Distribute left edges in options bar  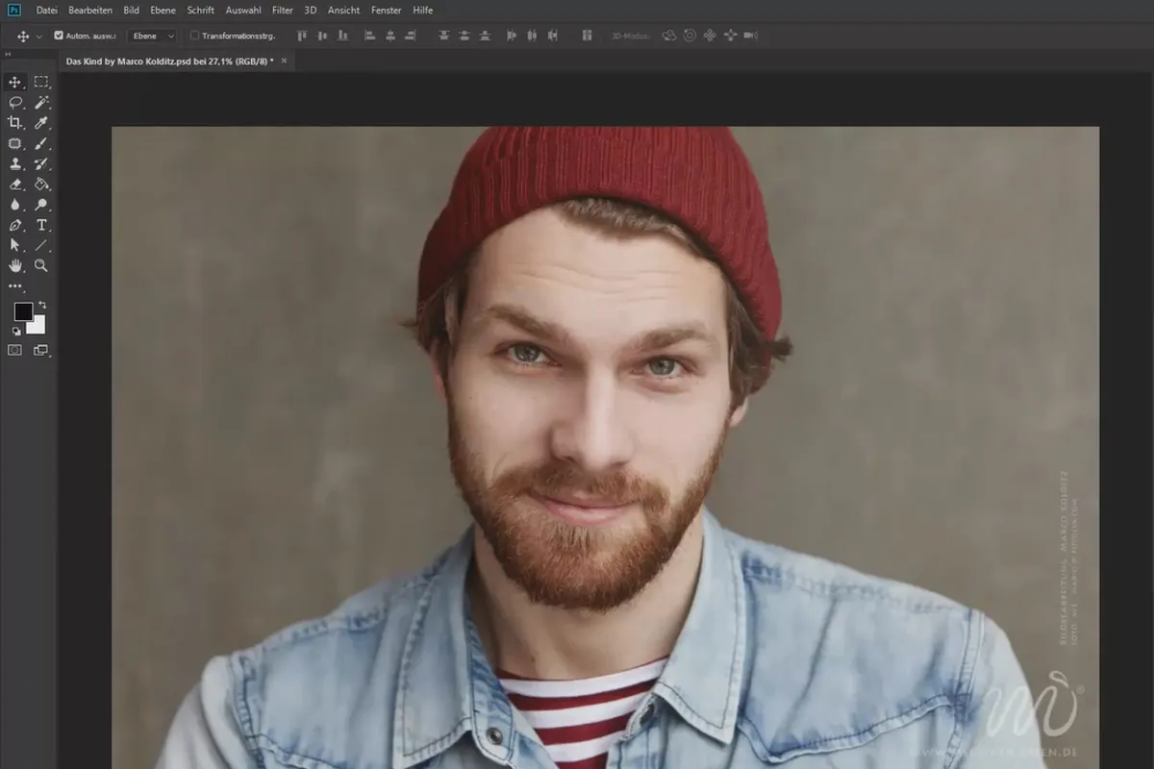[513, 36]
